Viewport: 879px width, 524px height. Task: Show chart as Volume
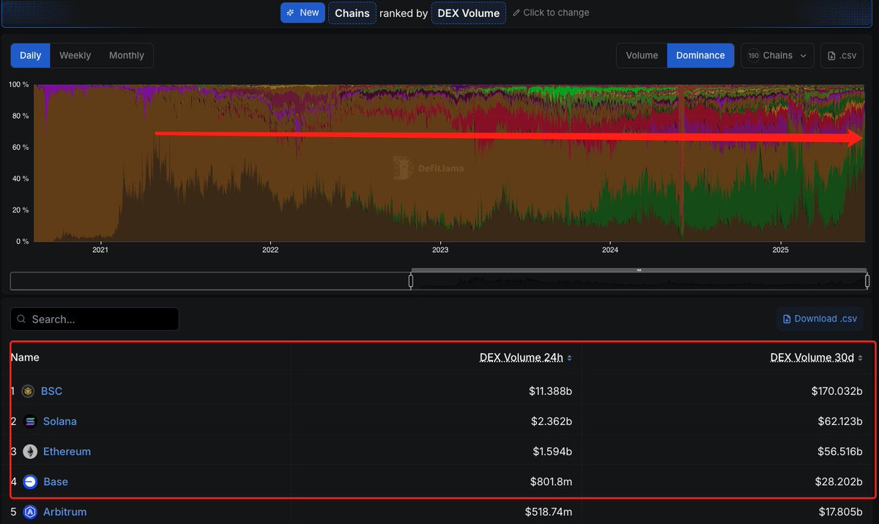tap(642, 56)
